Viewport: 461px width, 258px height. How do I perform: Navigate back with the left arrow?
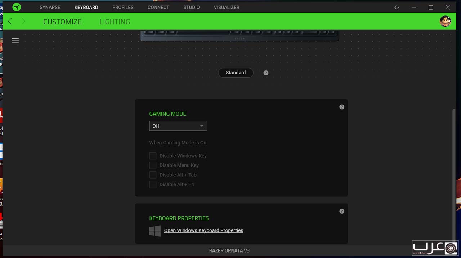pyautogui.click(x=10, y=22)
